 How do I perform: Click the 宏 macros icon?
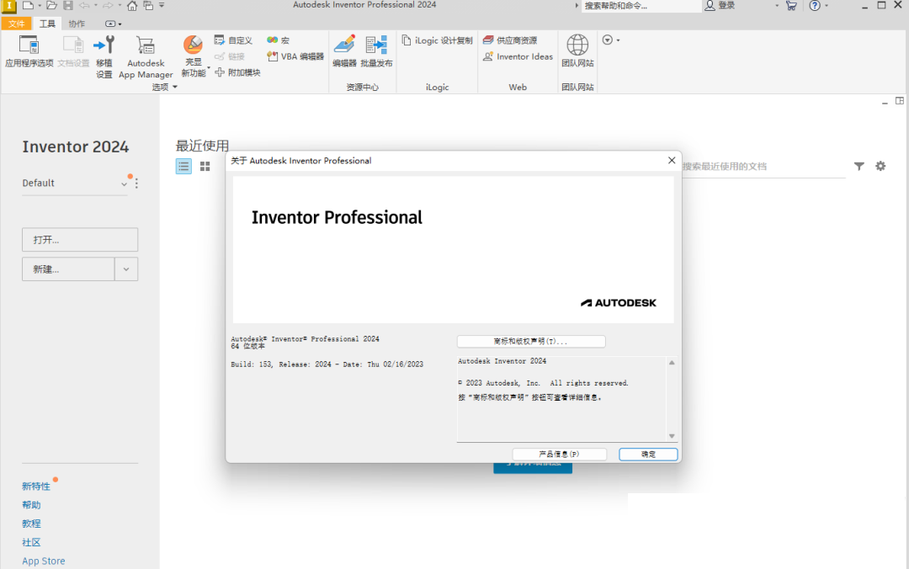coord(271,39)
